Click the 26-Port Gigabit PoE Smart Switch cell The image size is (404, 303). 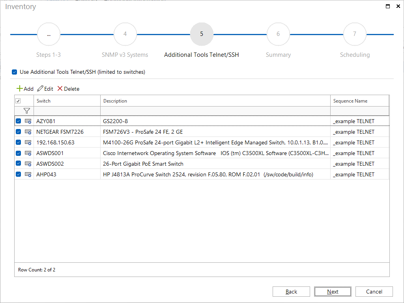pyautogui.click(x=215, y=164)
